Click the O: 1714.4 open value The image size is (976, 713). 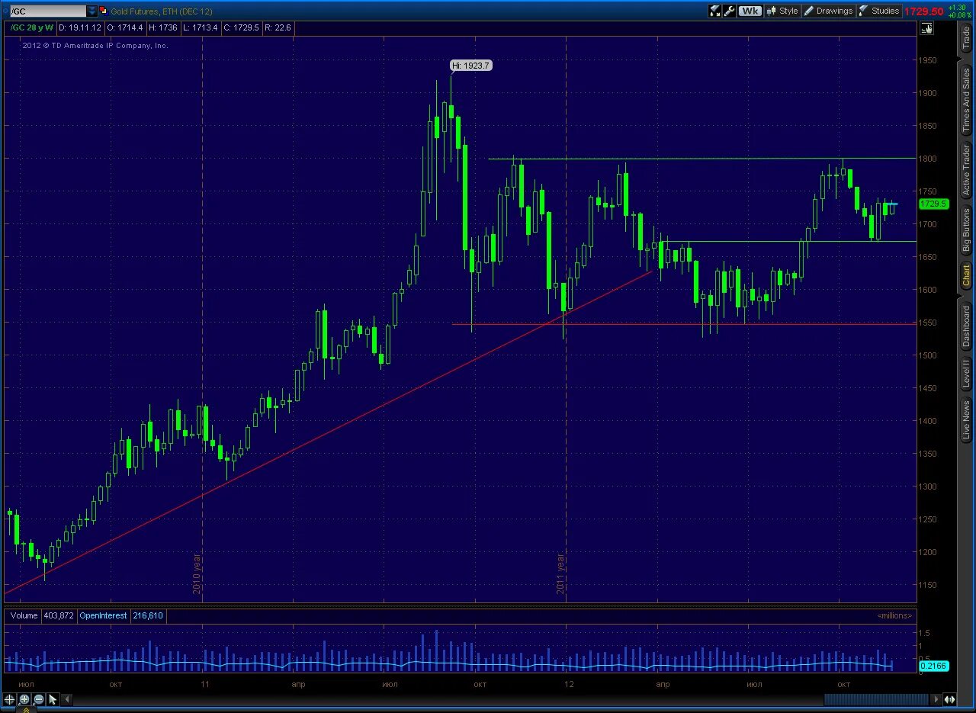tap(124, 27)
